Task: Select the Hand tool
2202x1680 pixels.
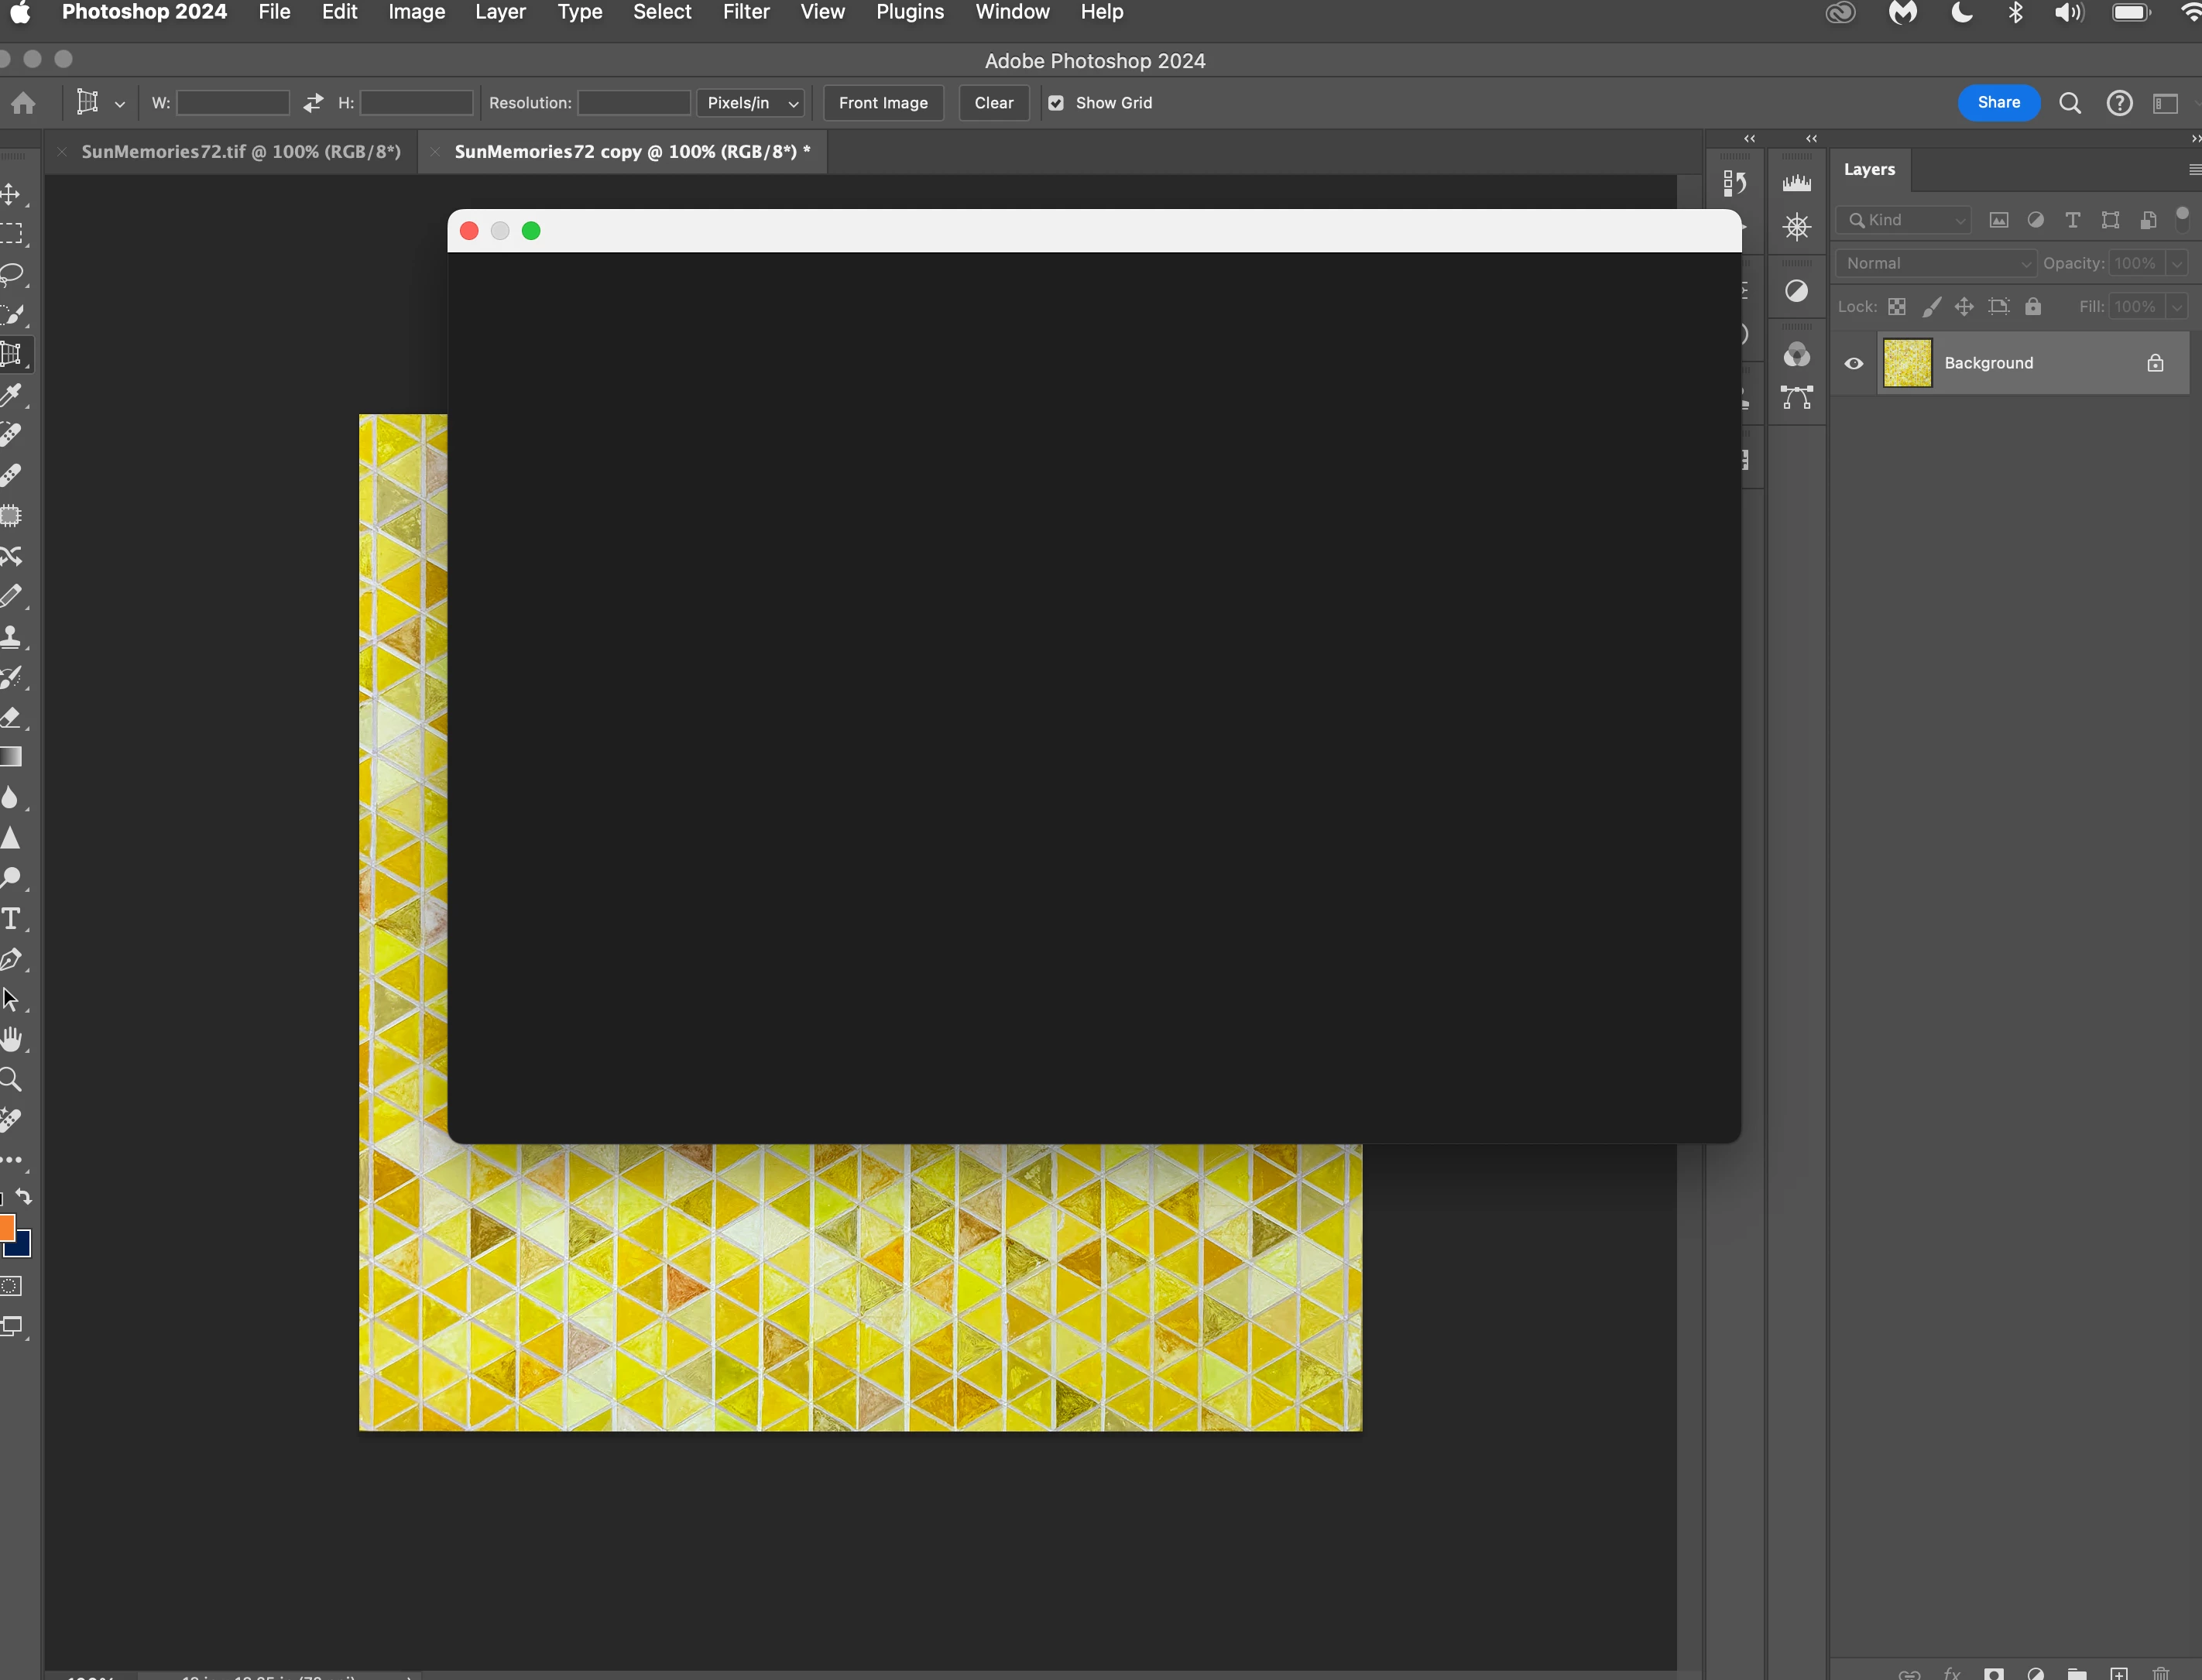Action: click(12, 1039)
